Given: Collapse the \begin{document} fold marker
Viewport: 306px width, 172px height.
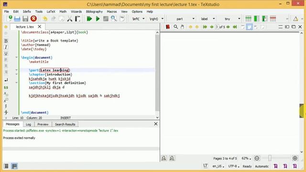Looking at the screenshot, I should coord(16,57).
